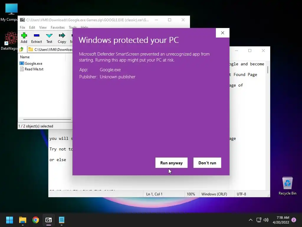
Task: Click the 7-Zip window title bar icon
Action: [22, 20]
